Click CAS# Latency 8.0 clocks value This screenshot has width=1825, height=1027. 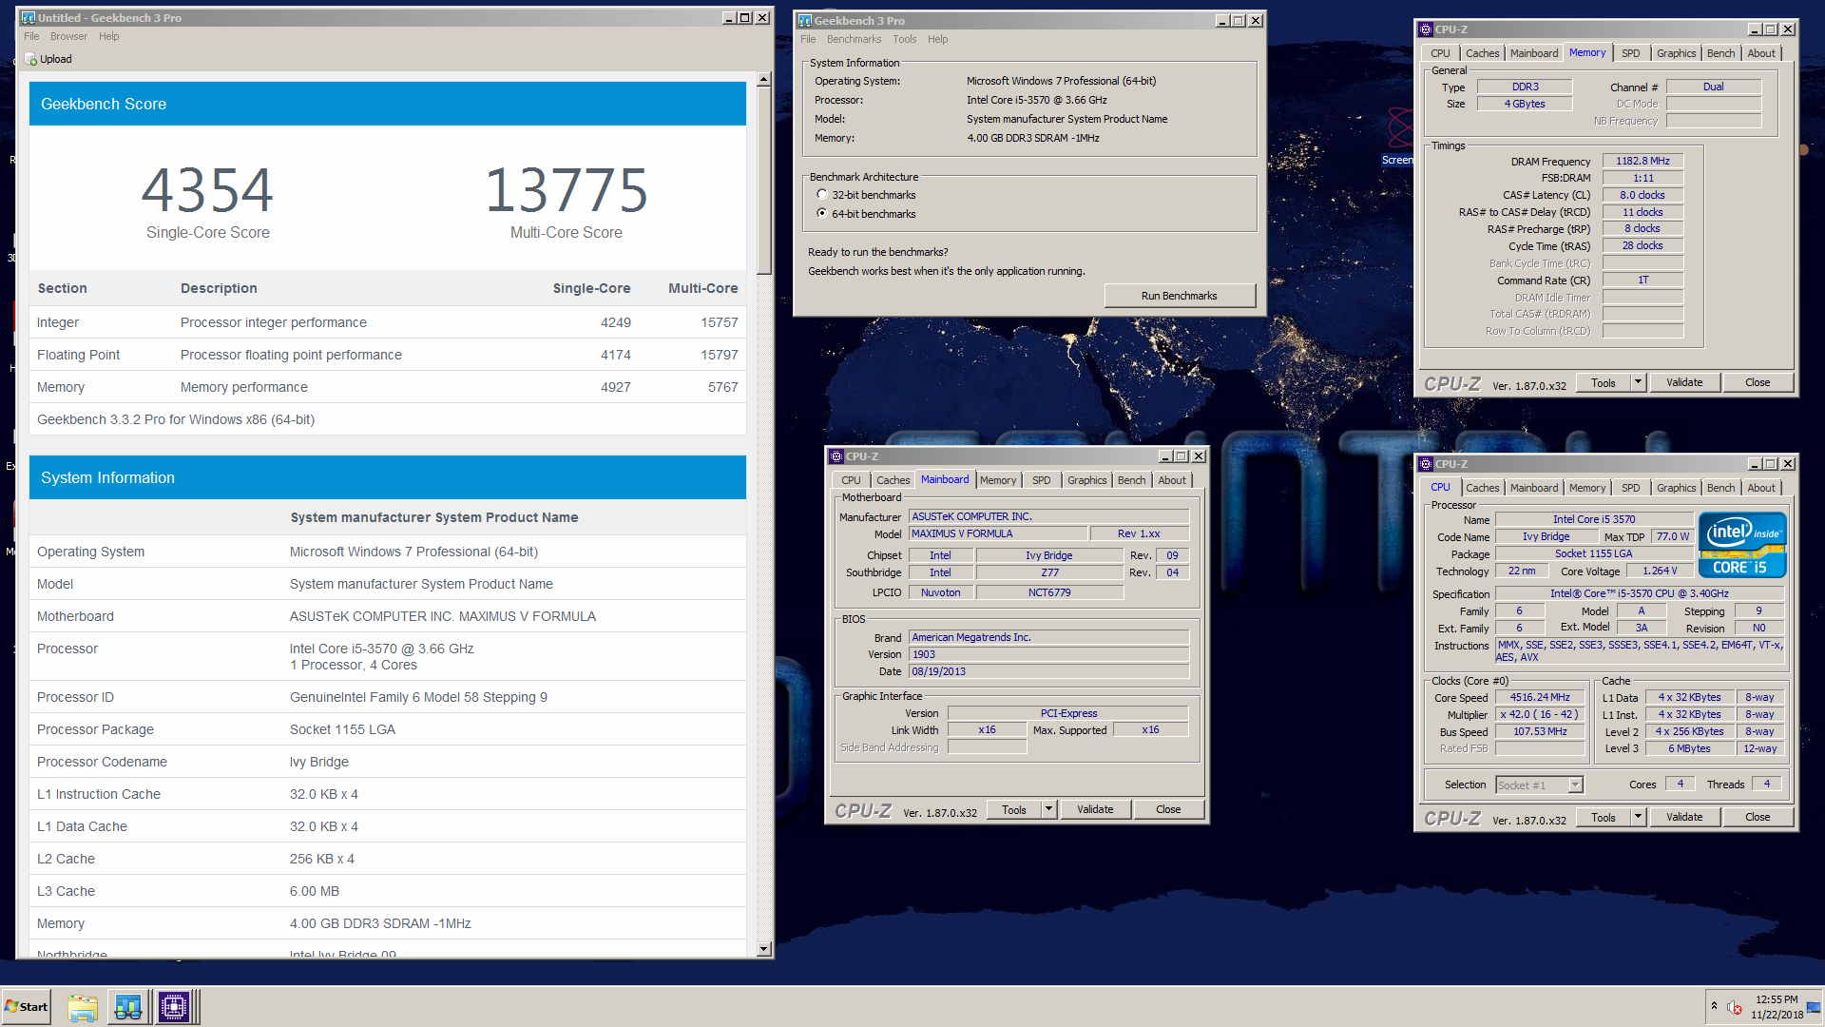(1642, 195)
